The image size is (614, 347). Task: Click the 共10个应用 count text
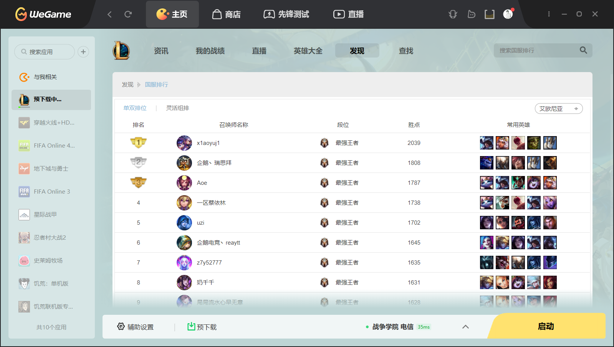(x=51, y=327)
